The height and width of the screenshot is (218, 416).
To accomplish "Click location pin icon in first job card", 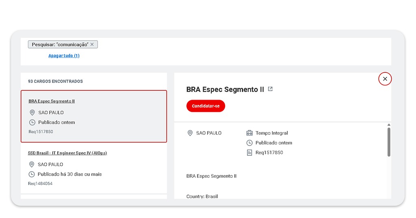I will (x=32, y=113).
